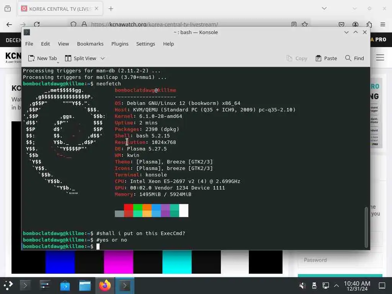Click the shield tracking protection icon
Image resolution: width=392 pixels, height=294 pixels.
(73, 24)
